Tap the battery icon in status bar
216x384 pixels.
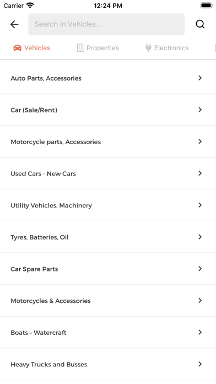tap(207, 6)
